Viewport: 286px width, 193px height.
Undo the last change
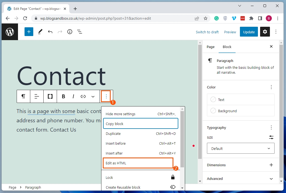pyautogui.click(x=50, y=32)
